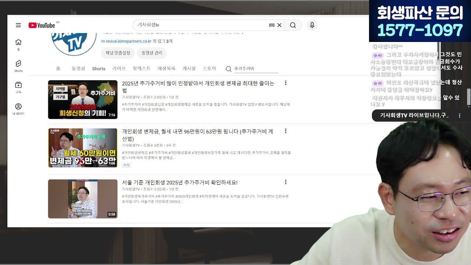Switch to the 팟캐스트 channel tab

(x=142, y=68)
